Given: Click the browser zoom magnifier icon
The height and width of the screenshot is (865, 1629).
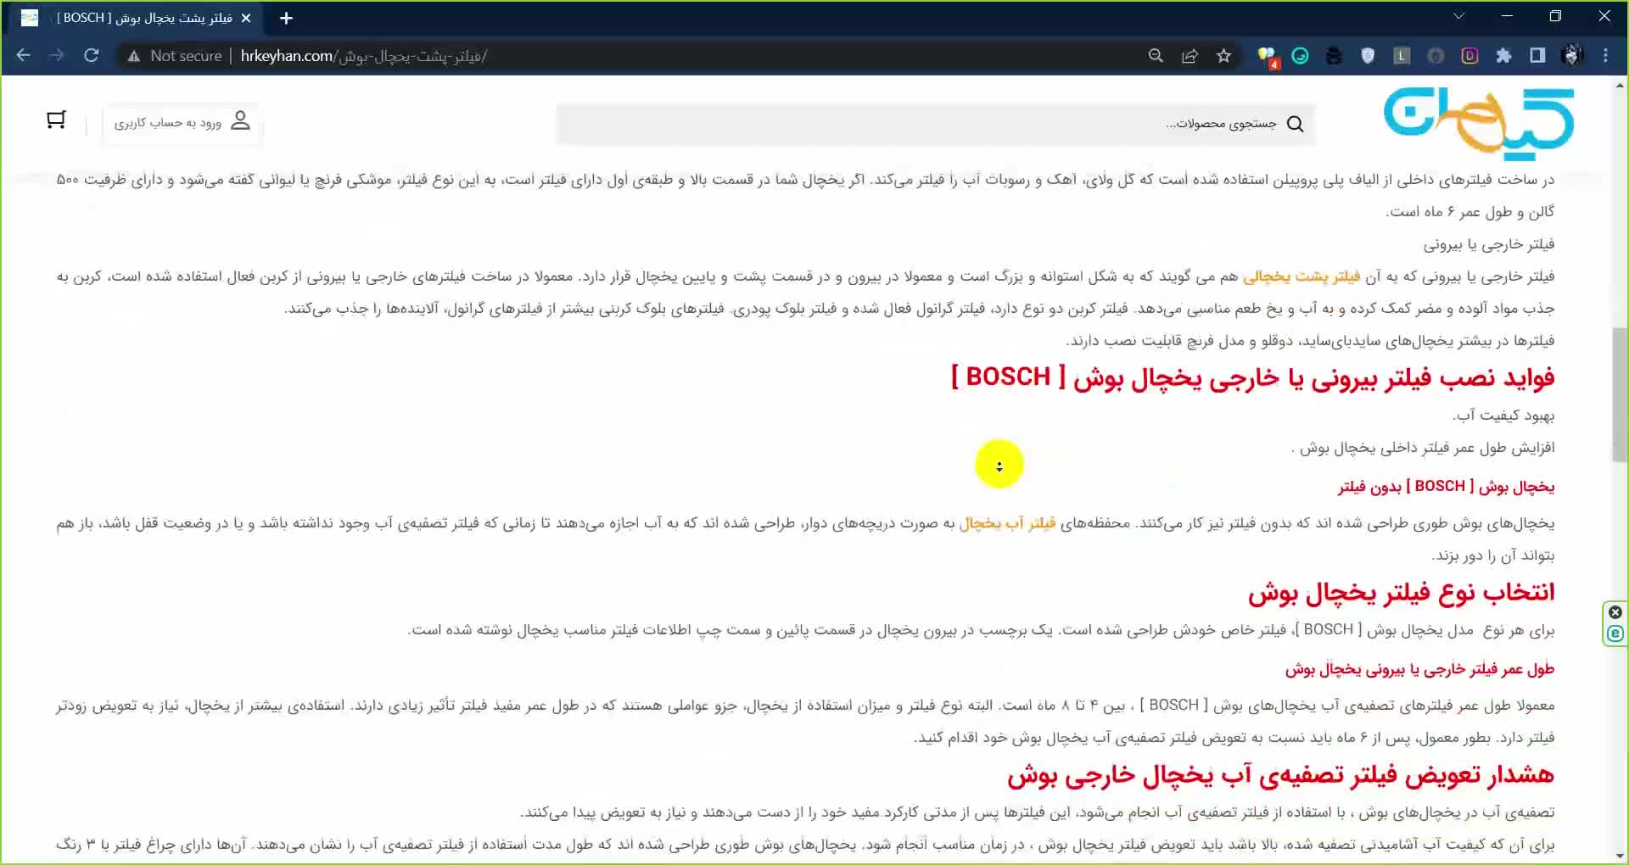Looking at the screenshot, I should pos(1156,56).
